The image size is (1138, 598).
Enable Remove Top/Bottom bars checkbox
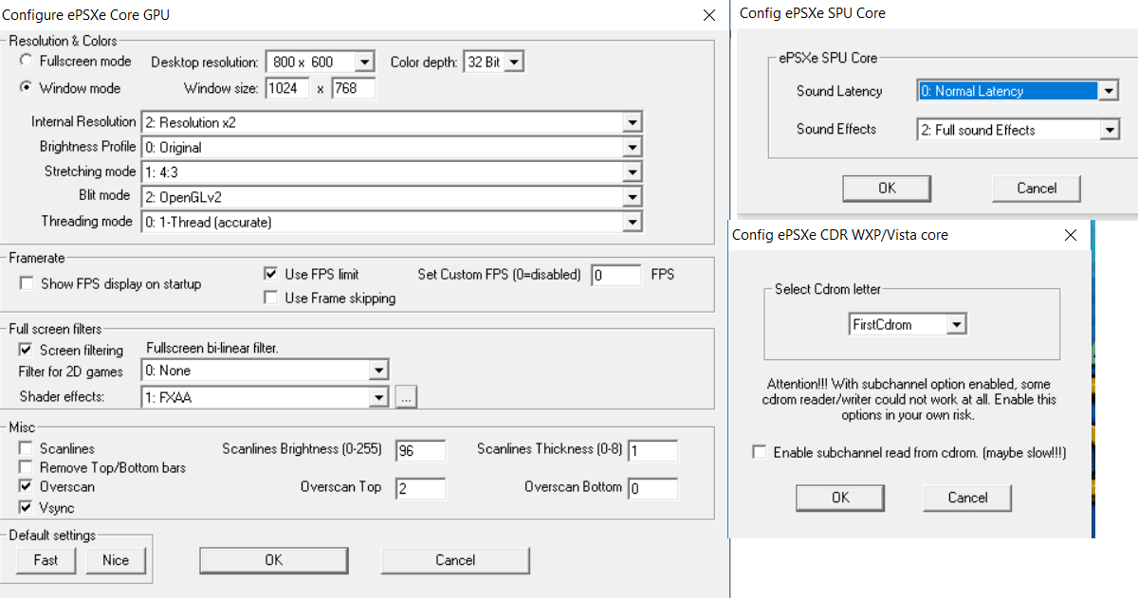[x=26, y=467]
